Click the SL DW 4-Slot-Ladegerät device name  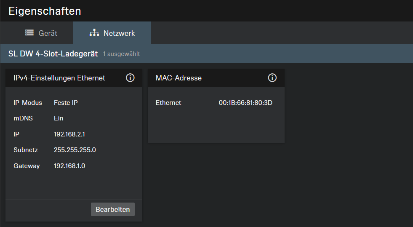tap(53, 54)
